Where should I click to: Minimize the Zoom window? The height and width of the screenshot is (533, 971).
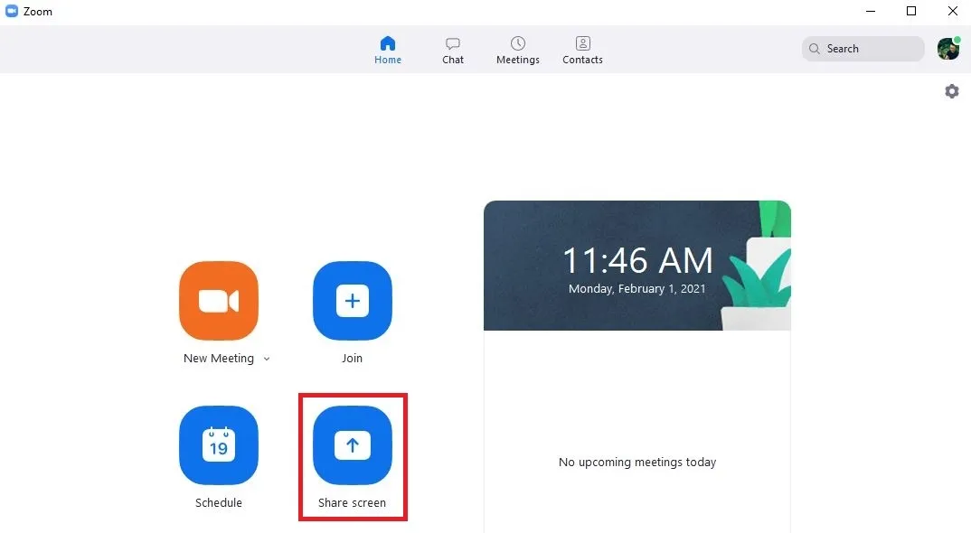871,11
